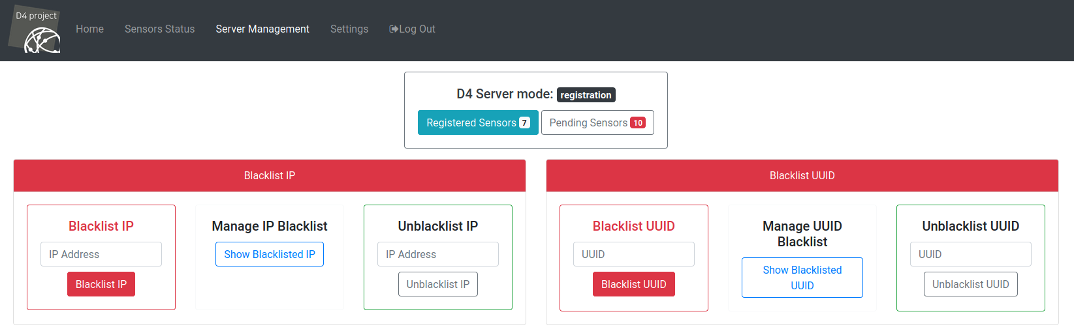Click the Log Out icon
Screen dimensions: 1074x331
pos(394,29)
